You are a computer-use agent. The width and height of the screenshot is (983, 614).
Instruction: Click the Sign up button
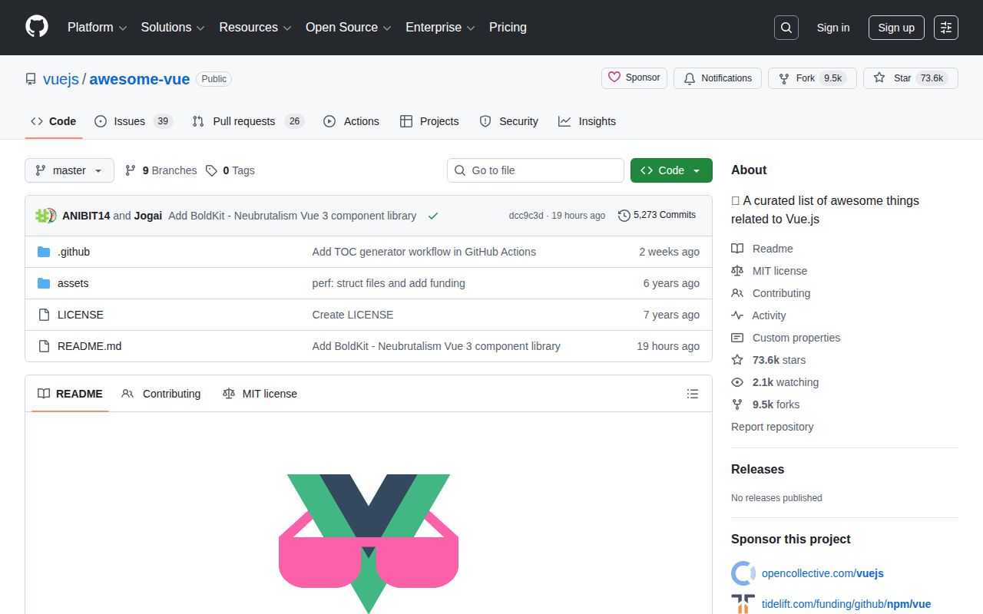click(x=896, y=28)
